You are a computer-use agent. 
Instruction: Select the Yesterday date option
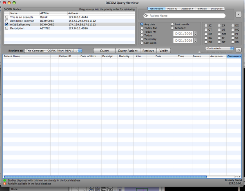(x=142, y=39)
